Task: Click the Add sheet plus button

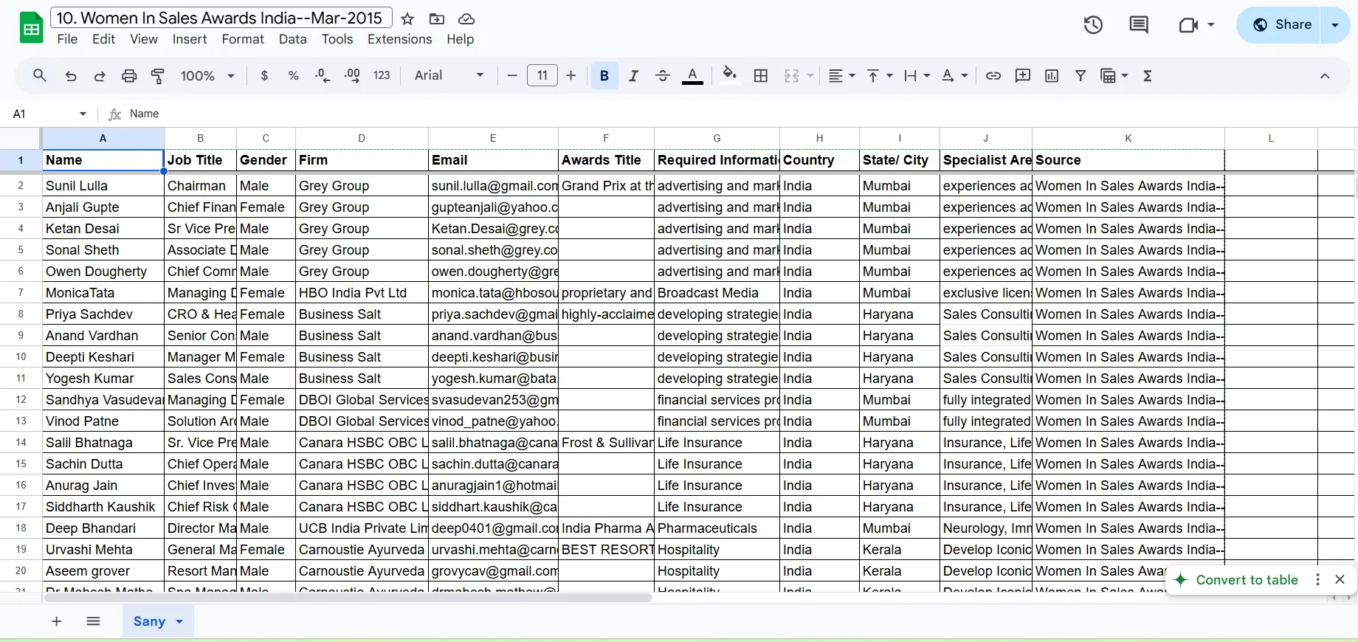Action: [x=57, y=621]
